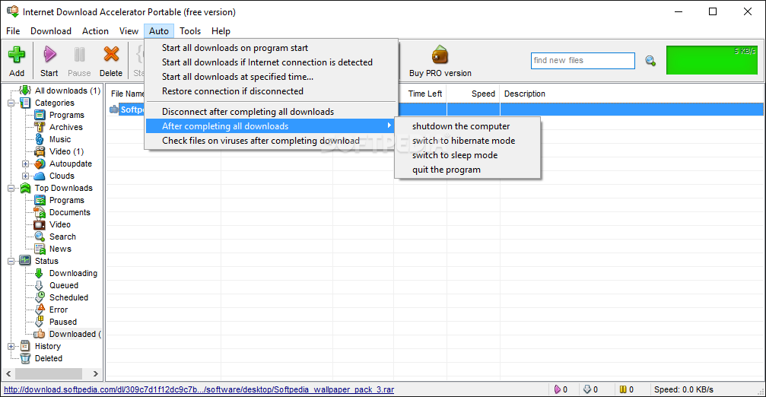766x397 pixels.
Task: Select Downloaded status thumbs-up icon
Action: [x=40, y=334]
